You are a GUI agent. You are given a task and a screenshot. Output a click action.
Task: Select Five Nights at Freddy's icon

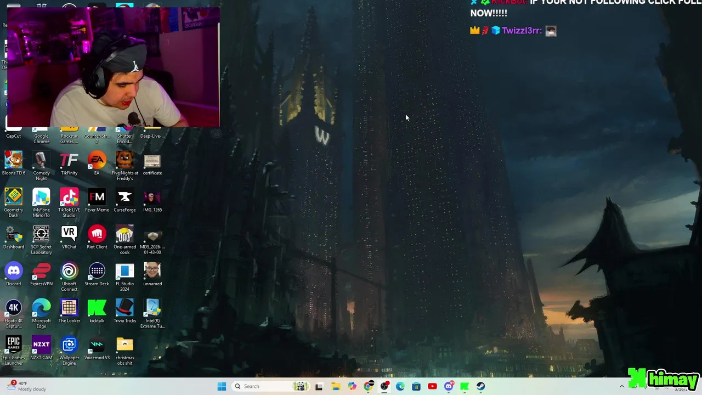(x=124, y=167)
